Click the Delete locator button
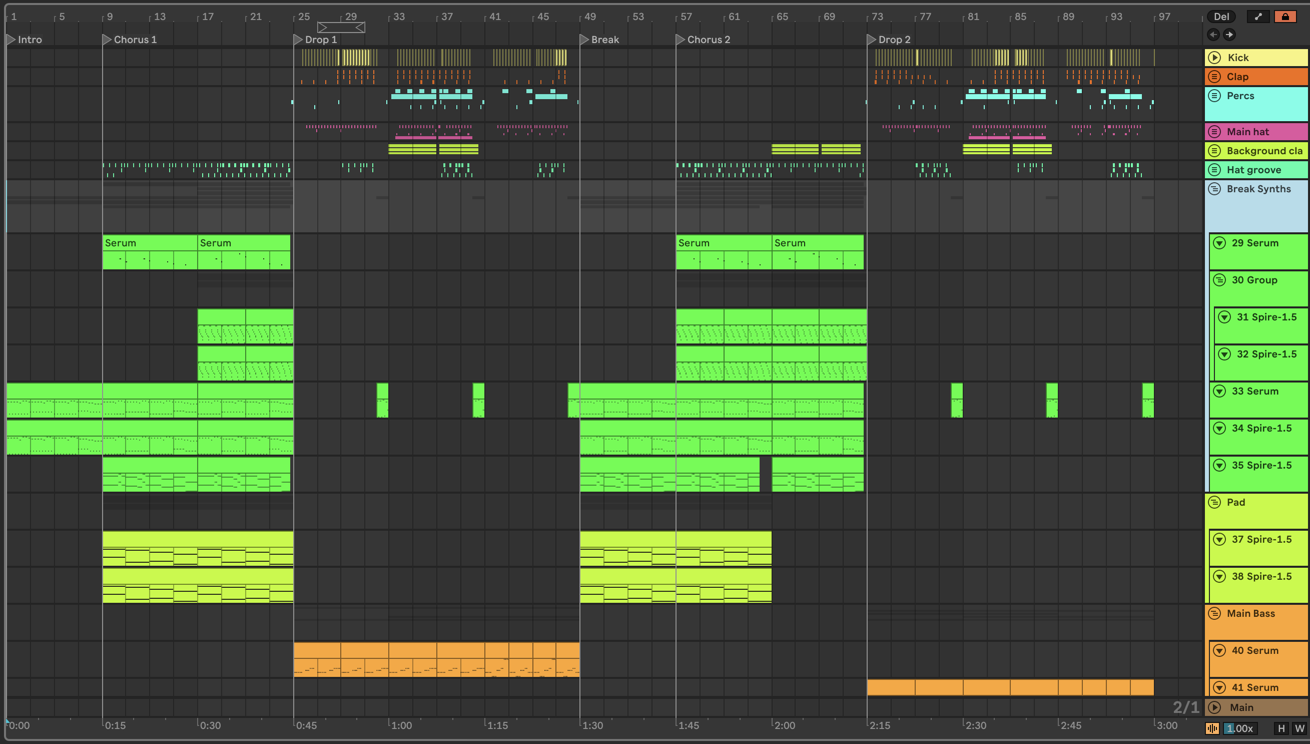This screenshot has width=1310, height=744. click(x=1220, y=17)
